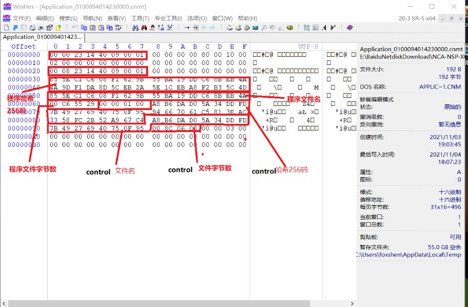The width and height of the screenshot is (468, 307).
Task: Click the Calculator icon in toolbar
Action: (x=255, y=28)
